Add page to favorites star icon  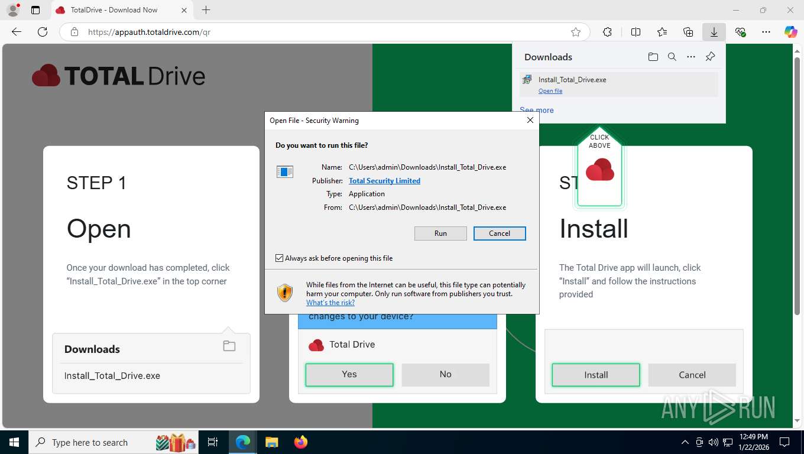576,32
